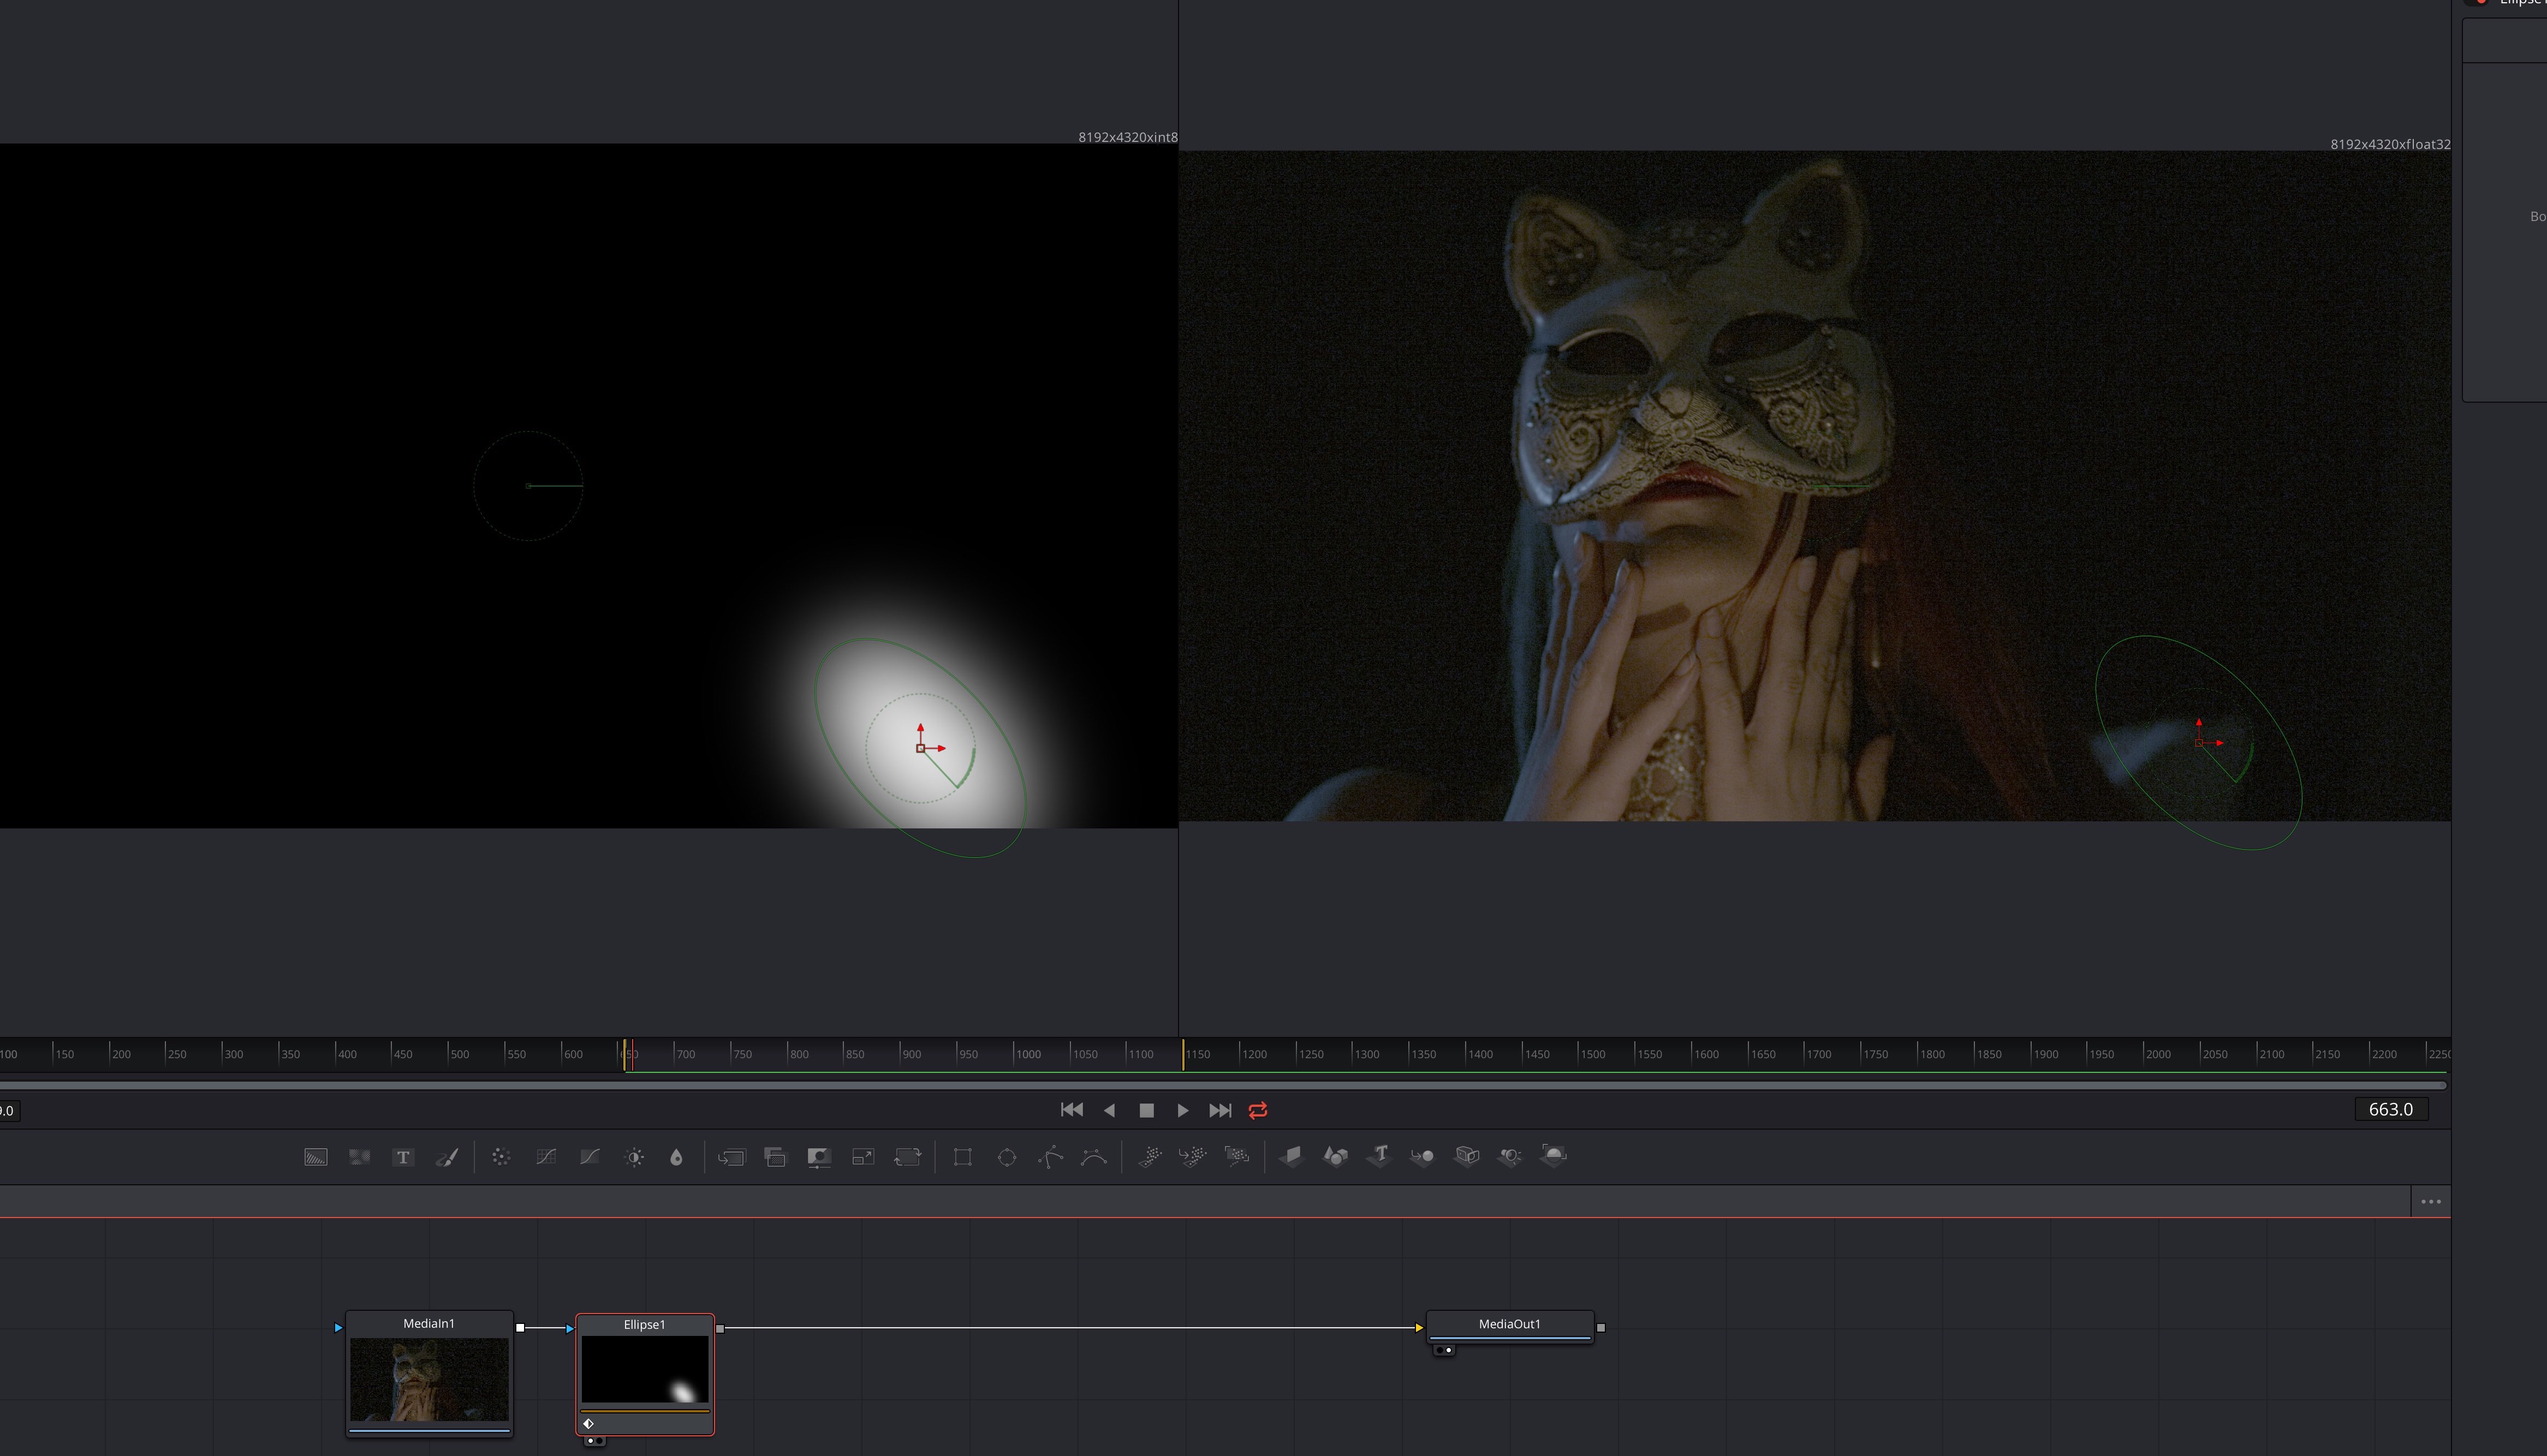Viewport: 2547px width, 1456px height.
Task: Add a Channel Booleans node
Action: click(x=775, y=1157)
